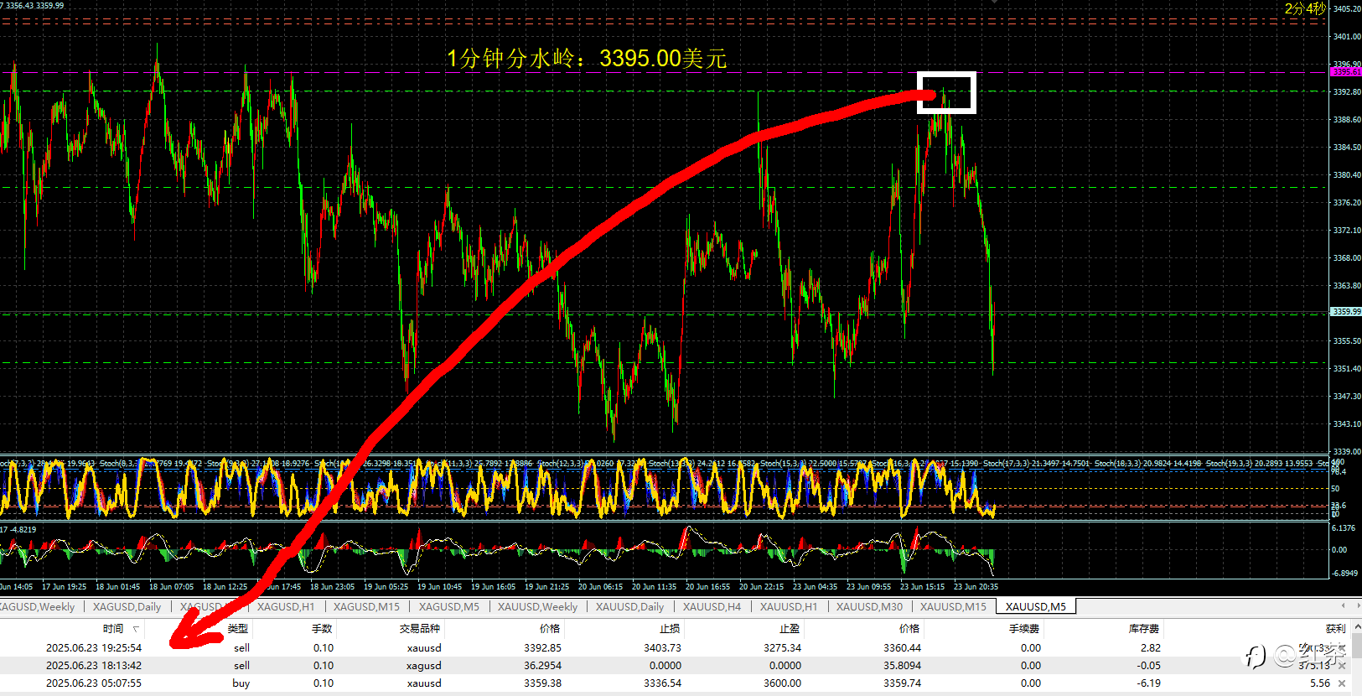Open the XAGUSD,Daily chart tab

pyautogui.click(x=127, y=606)
